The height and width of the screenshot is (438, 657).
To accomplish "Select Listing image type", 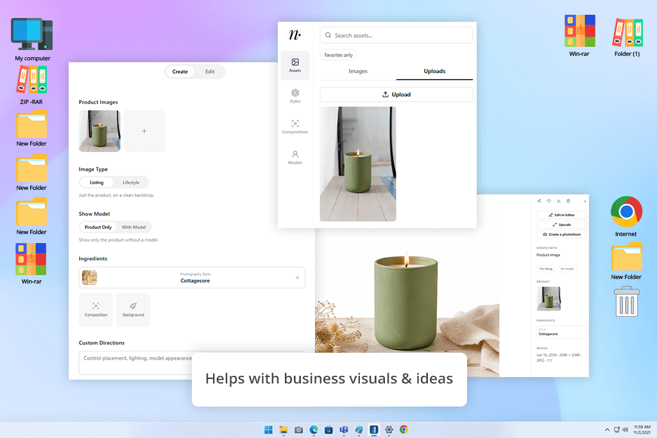I will 96,182.
